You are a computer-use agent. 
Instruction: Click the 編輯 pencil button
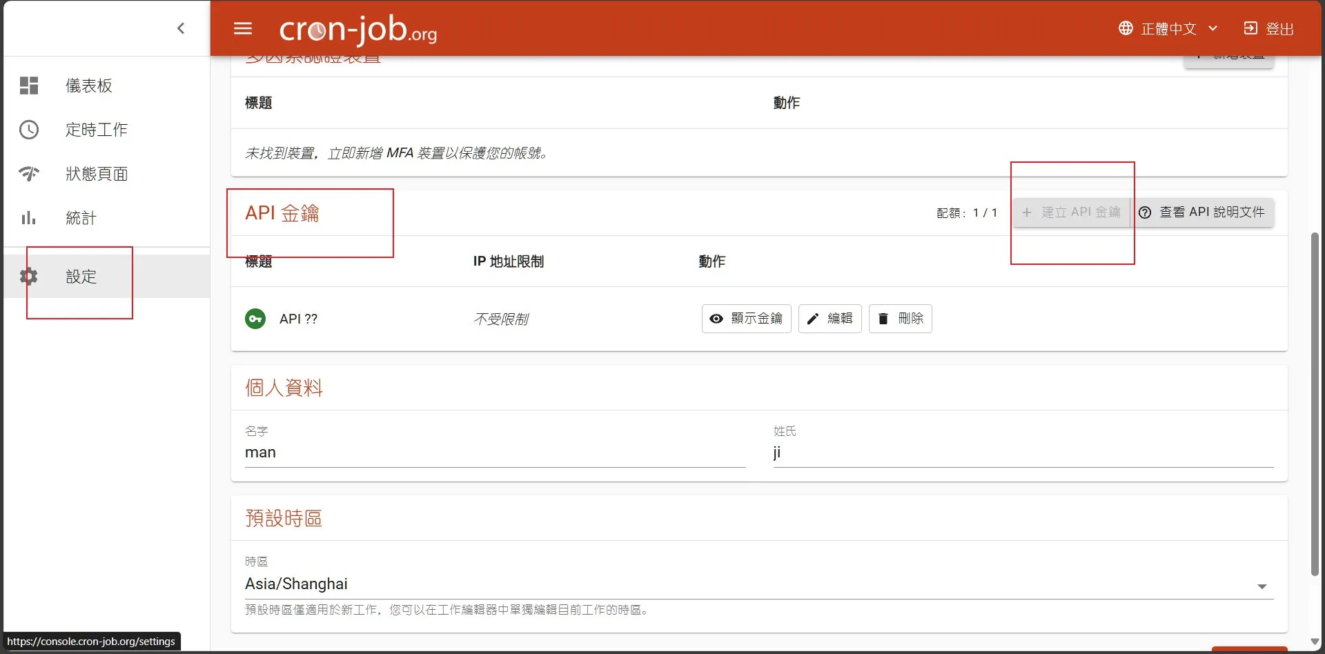click(830, 319)
